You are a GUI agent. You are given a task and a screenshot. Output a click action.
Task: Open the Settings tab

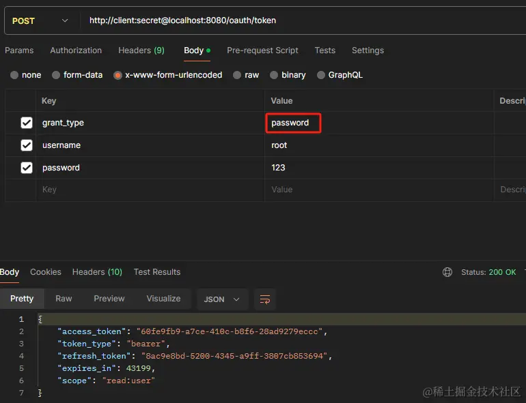click(x=368, y=50)
